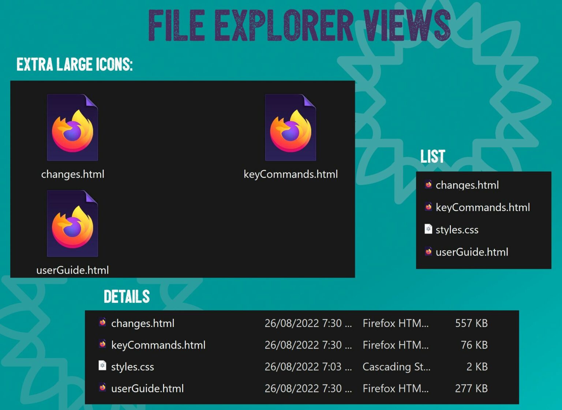Select the styles.css file icon in List view
This screenshot has height=410, width=562.
pos(428,229)
